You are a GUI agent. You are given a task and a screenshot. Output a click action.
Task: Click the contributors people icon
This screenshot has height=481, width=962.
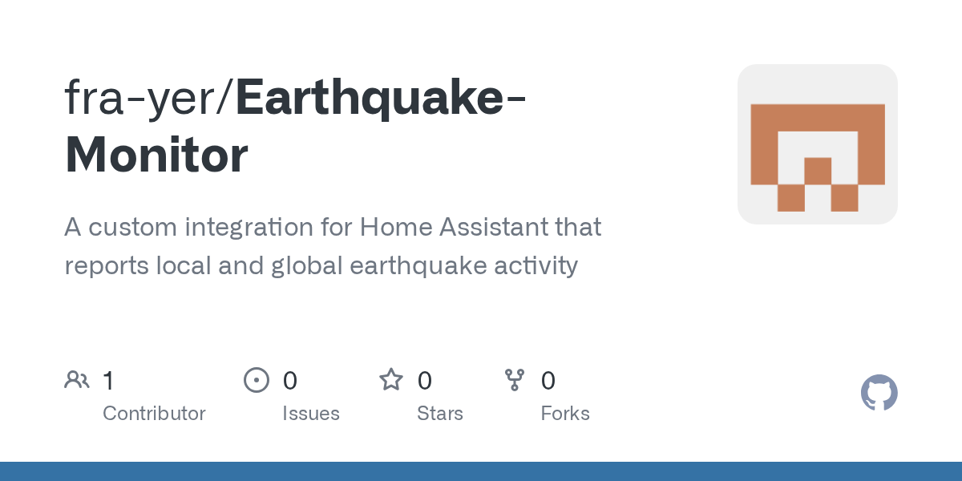tap(76, 379)
